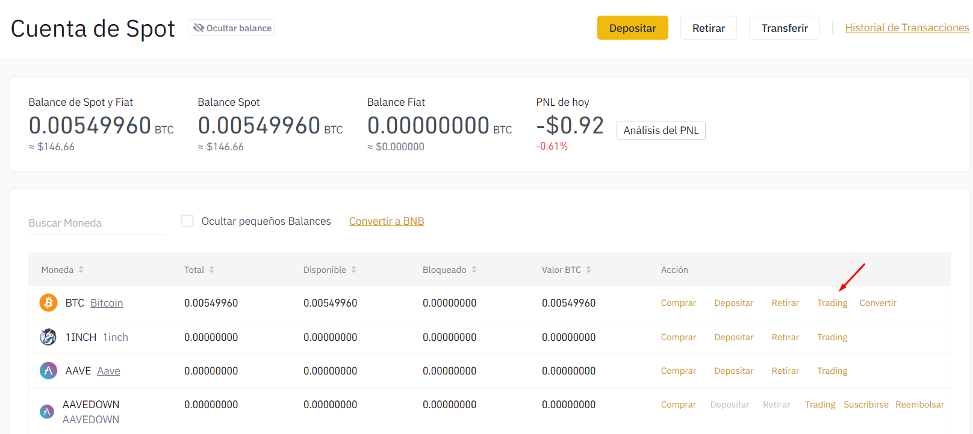Click the Acción column header
This screenshot has width=973, height=434.
pos(674,270)
